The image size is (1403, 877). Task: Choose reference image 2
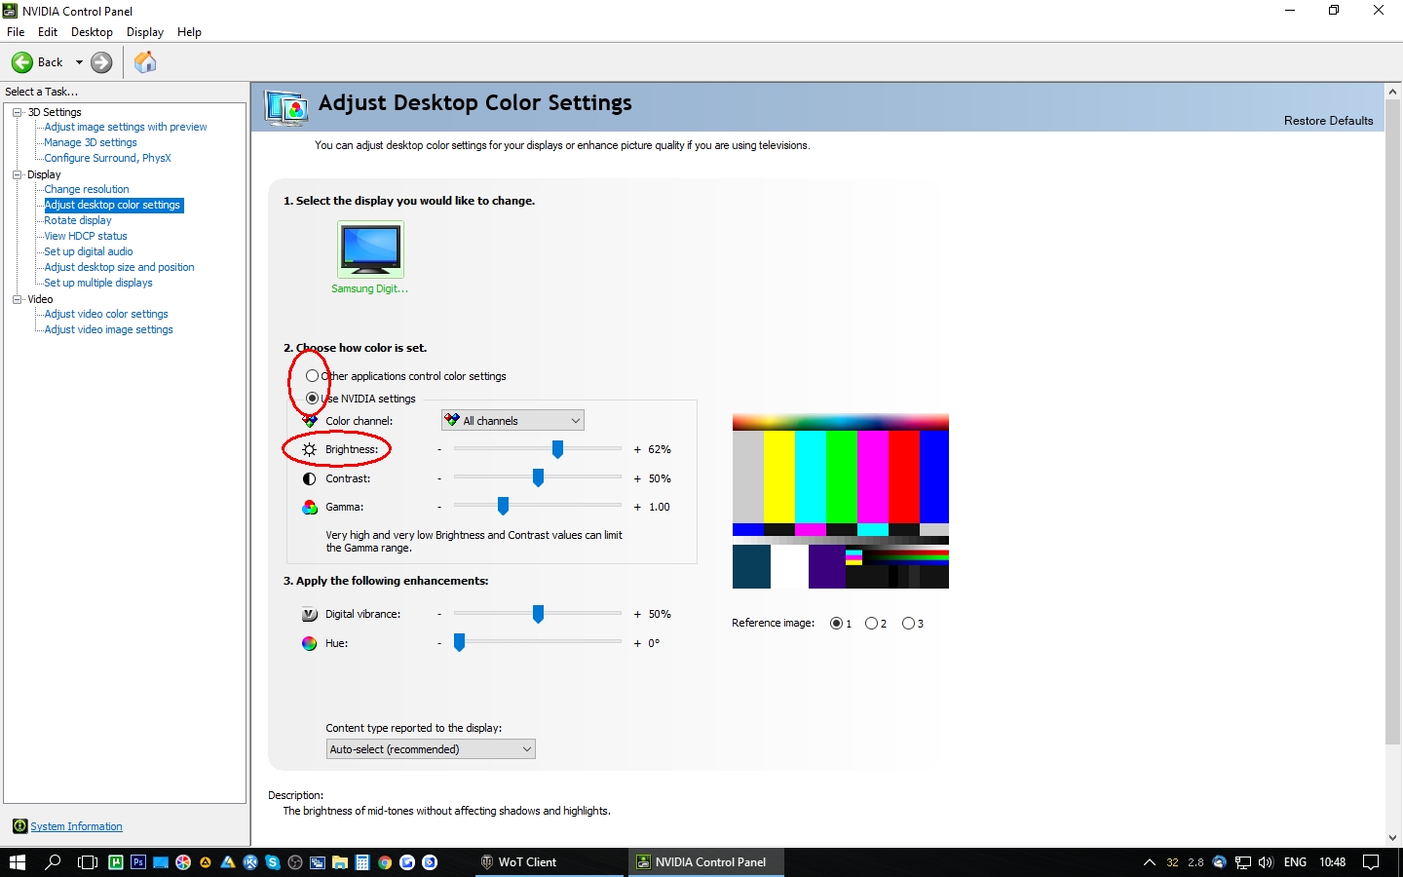[x=871, y=624]
